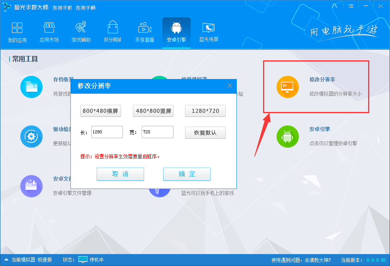390x266 pixels.
Task: Click the 存档恢复 save recovery folder icon
Action: 31,87
